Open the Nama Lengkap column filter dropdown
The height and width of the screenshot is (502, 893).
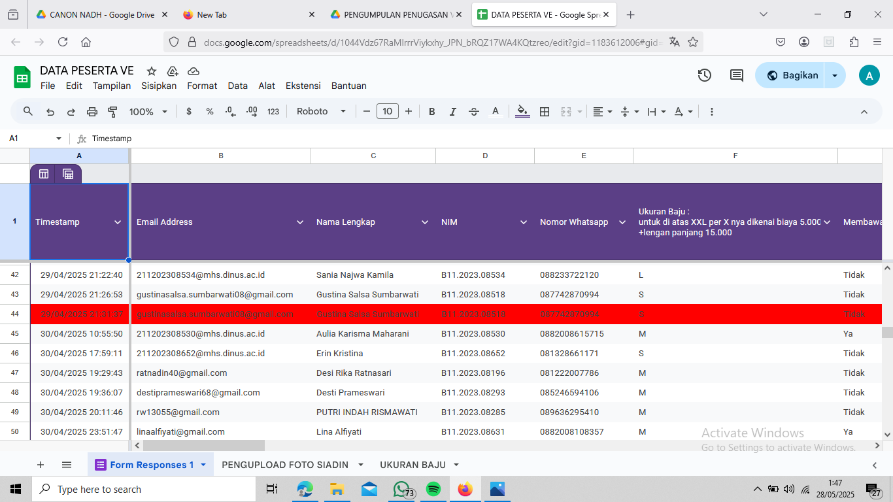(x=425, y=222)
